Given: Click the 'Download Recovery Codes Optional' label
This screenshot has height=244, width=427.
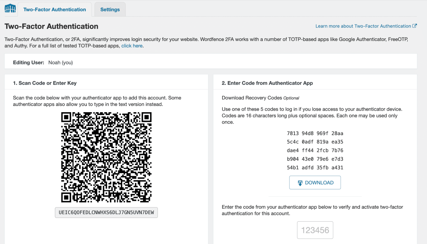Looking at the screenshot, I should pyautogui.click(x=260, y=98).
